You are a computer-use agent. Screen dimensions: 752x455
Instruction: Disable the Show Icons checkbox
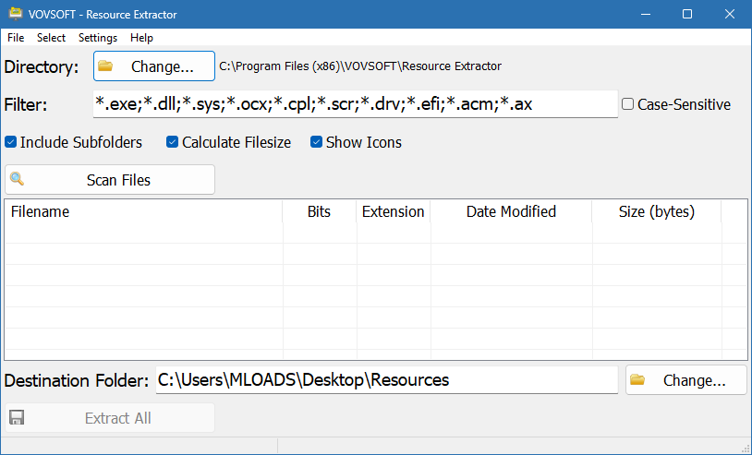click(317, 142)
